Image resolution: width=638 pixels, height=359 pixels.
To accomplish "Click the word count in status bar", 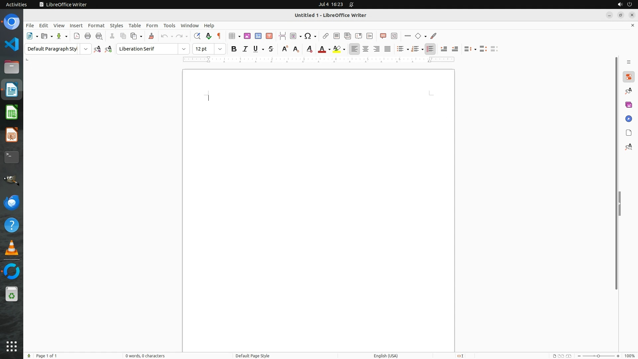I will coord(145,356).
